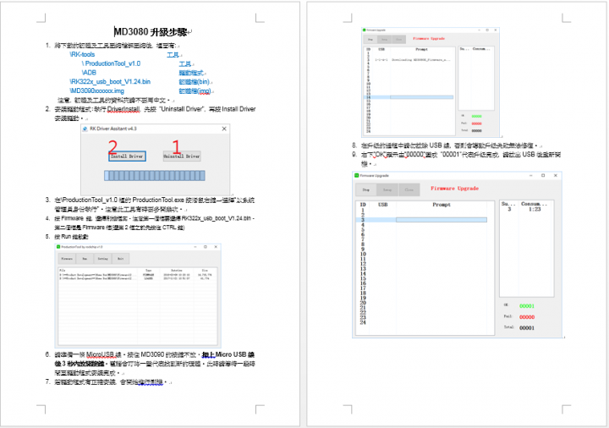Maximize the Firmware Upgrade window showing 1:23
609x428 pixels.
pyautogui.click(x=543, y=176)
